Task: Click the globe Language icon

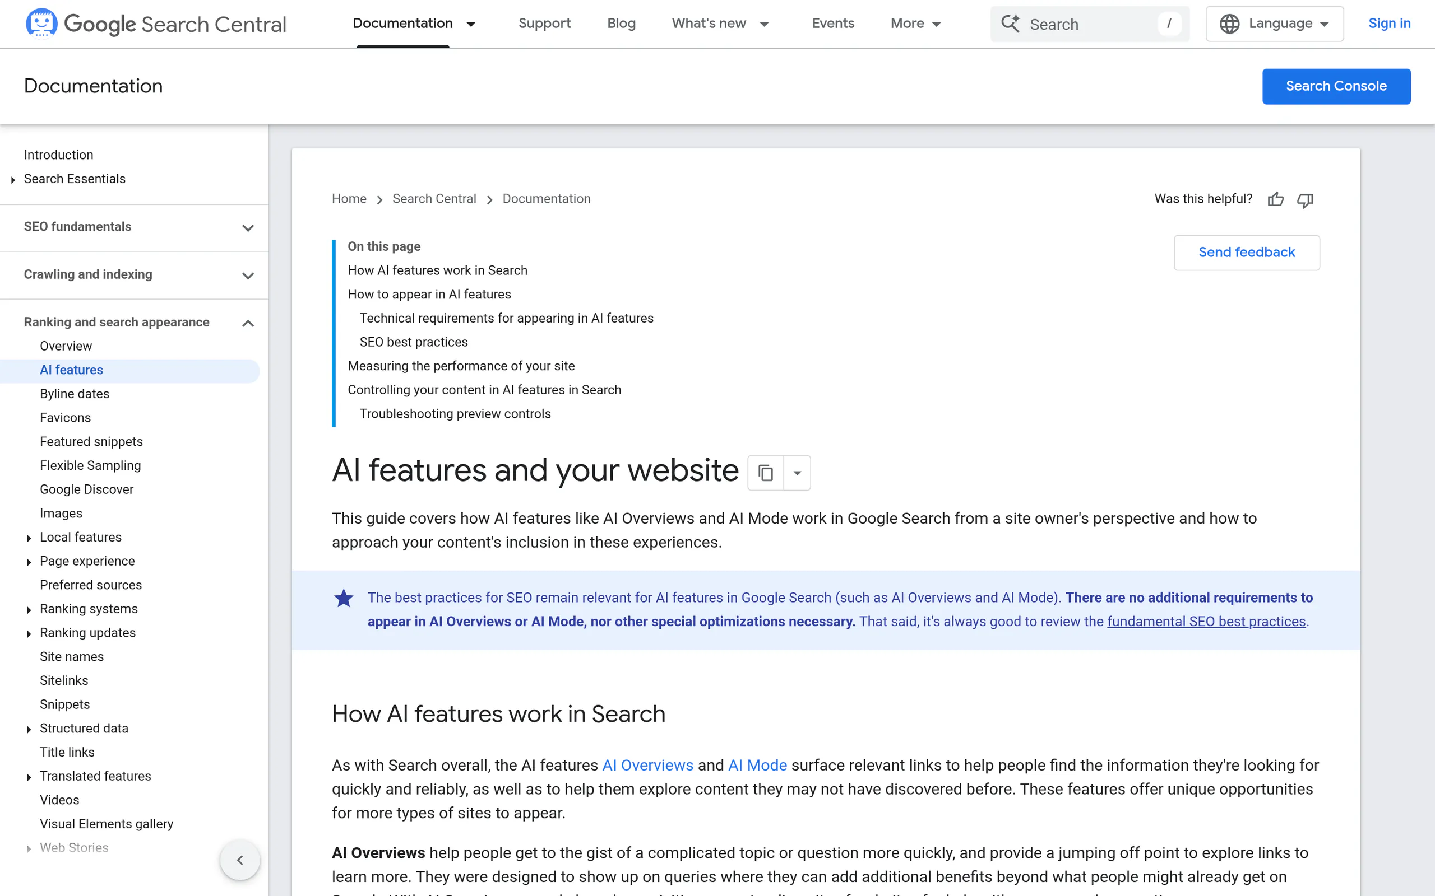Action: (1229, 24)
